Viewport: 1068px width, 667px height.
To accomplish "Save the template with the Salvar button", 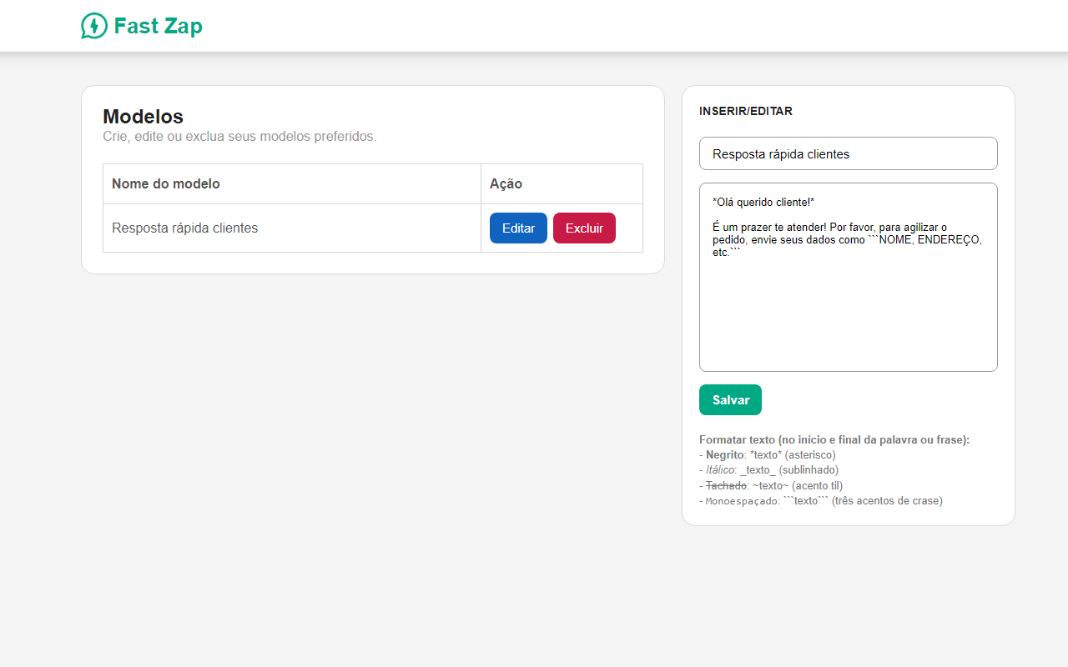I will point(730,400).
